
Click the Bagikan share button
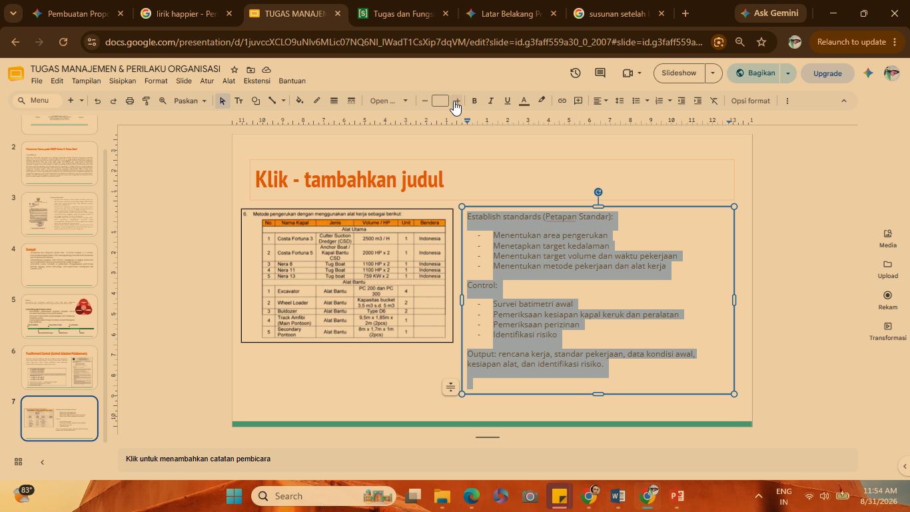coord(755,73)
